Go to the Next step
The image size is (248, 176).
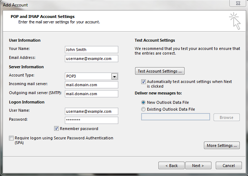click(x=198, y=166)
